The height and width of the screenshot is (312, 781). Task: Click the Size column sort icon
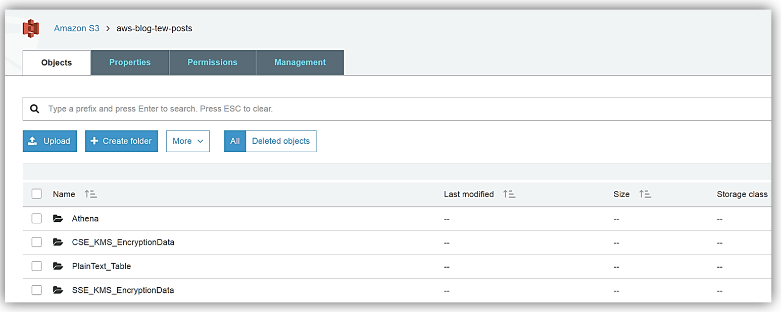tap(645, 194)
